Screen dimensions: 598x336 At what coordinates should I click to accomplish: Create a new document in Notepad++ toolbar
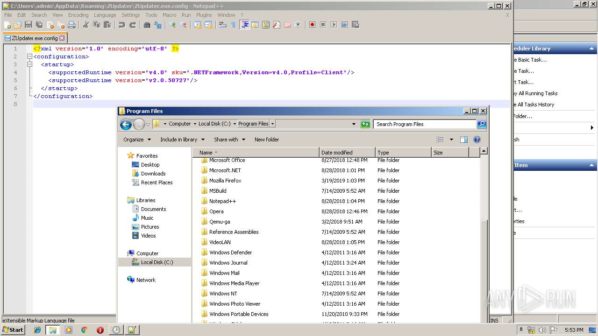[x=7, y=25]
